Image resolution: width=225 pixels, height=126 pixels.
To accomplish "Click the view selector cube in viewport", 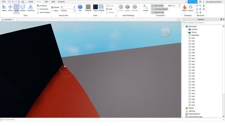I will (166, 32).
